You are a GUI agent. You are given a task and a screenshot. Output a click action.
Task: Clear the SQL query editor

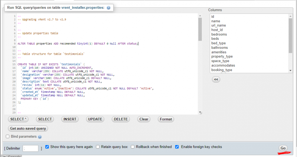[x=144, y=119]
